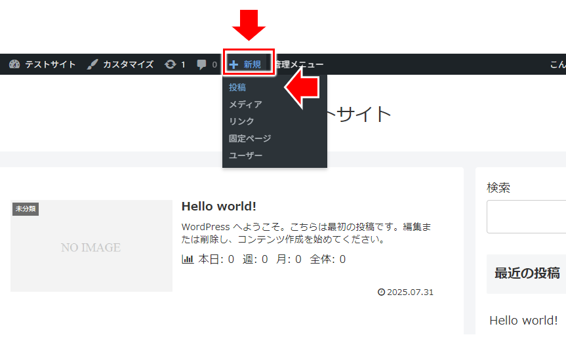Select 固定ページ from the 新規 dropdown
Image resolution: width=566 pixels, height=339 pixels.
[x=250, y=138]
